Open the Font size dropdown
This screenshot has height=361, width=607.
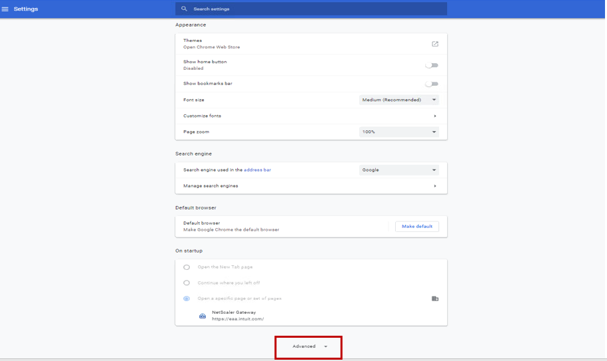click(398, 100)
